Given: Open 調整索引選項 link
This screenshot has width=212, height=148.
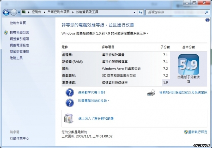Looking at the screenshot, I should 20,39.
